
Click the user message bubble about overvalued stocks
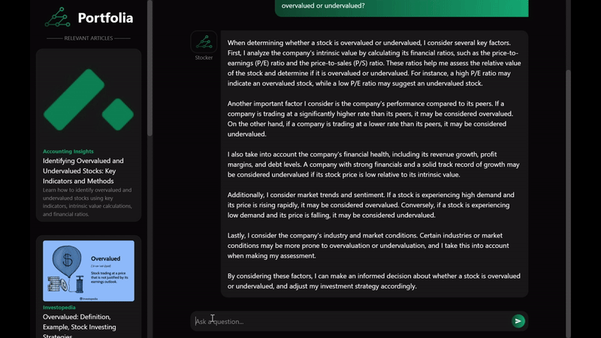click(x=402, y=8)
